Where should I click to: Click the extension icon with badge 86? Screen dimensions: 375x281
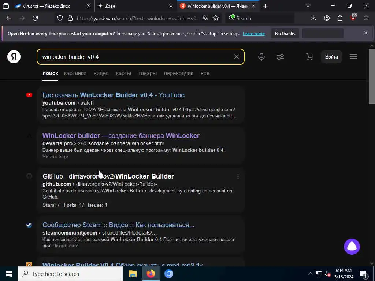(353, 18)
